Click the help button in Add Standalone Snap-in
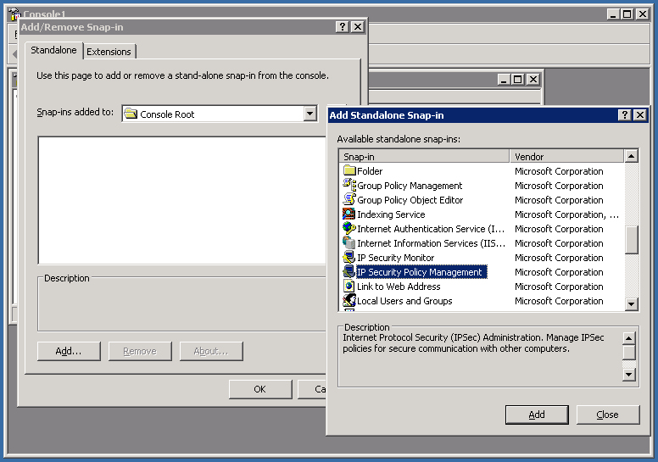This screenshot has width=658, height=462. (624, 115)
